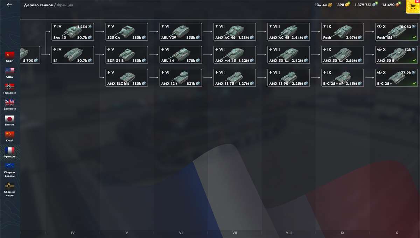This screenshot has height=238, width=420.
Task: Click the tier VIII label at the bottom
Action: point(289,233)
